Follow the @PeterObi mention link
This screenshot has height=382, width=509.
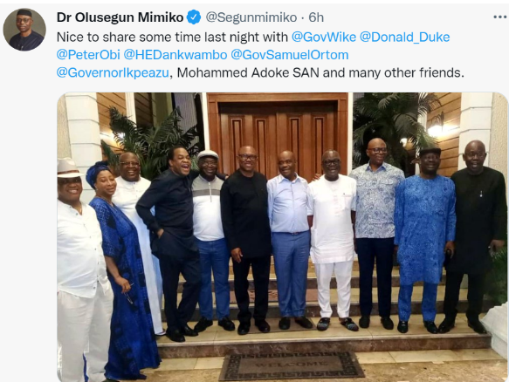[88, 55]
